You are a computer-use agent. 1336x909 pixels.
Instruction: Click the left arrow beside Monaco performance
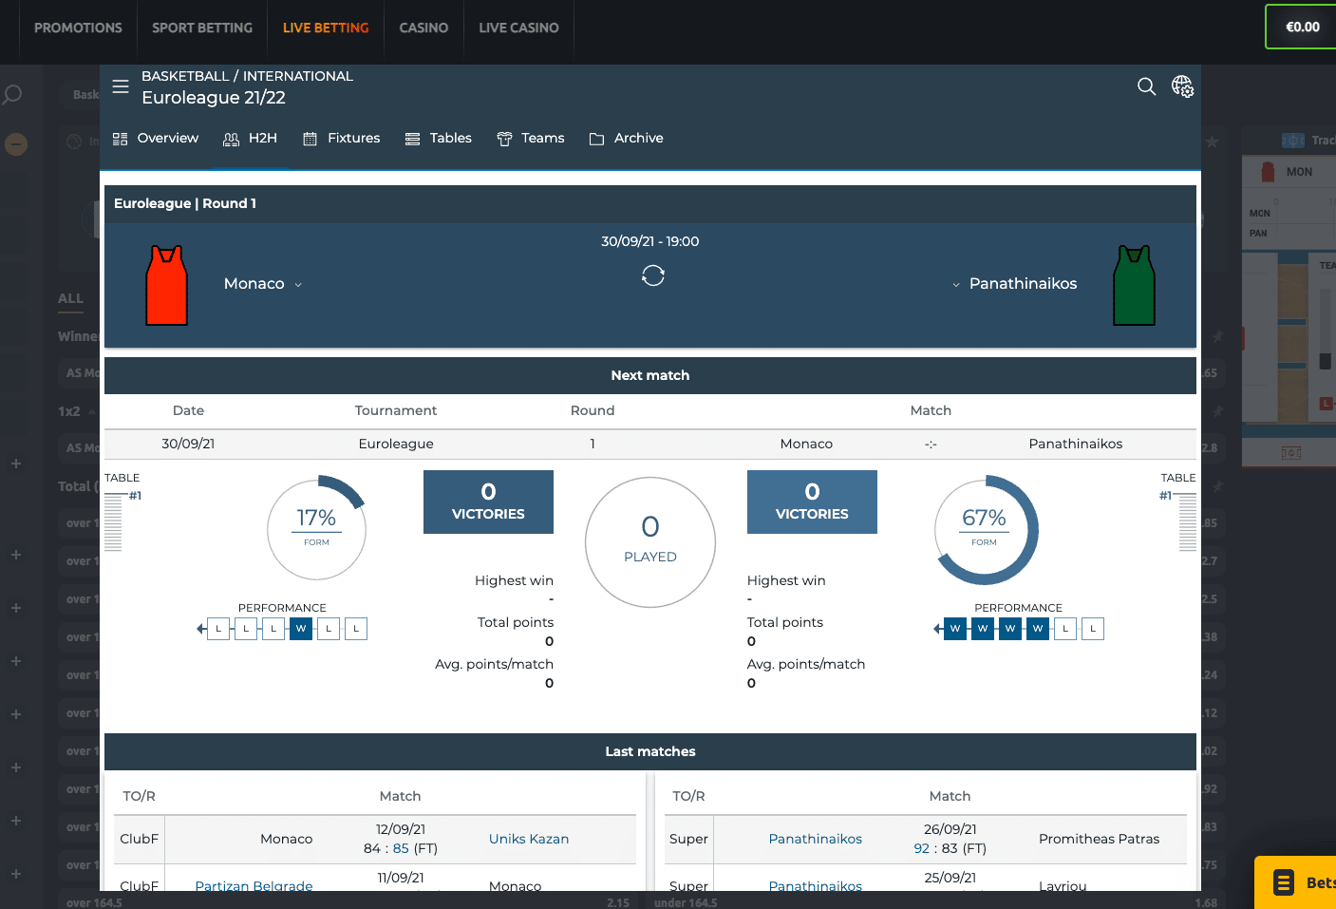tap(201, 629)
